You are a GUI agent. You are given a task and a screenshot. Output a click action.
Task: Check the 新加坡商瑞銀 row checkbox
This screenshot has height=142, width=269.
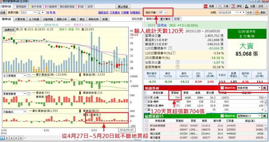[x=147, y=125]
